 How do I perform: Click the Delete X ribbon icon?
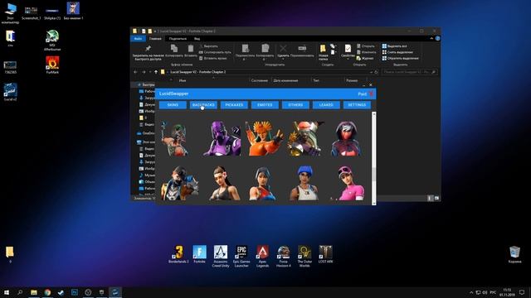point(283,48)
